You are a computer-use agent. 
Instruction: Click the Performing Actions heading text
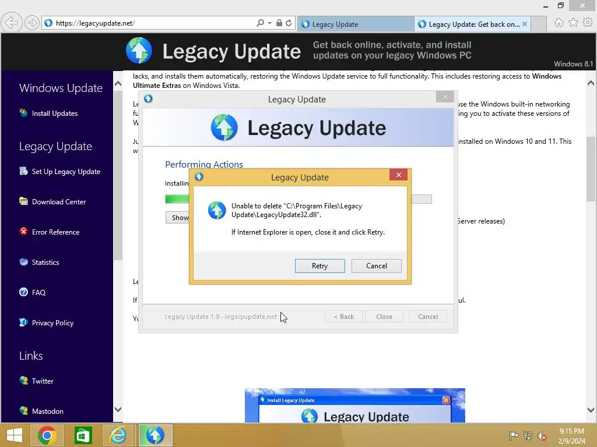pos(203,164)
